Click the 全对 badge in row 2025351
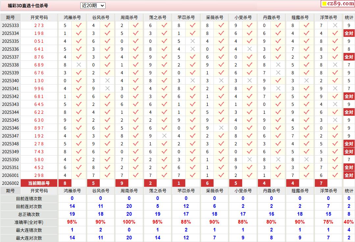Image resolution: width=355 pixels, height=242 pixels. point(349,167)
